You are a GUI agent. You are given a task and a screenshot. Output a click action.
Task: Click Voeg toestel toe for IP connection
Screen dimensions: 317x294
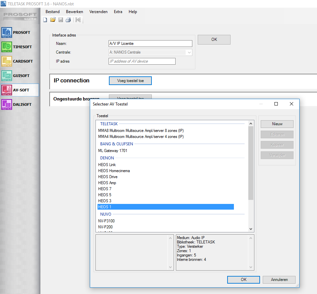[130, 81]
